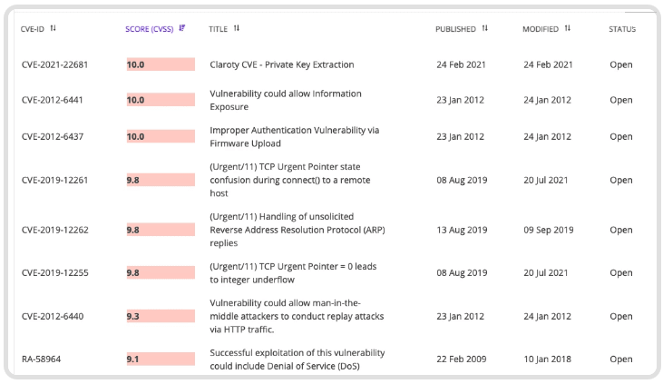Screen dimensions: 663x384
Task: Click modified date 10 Jan 2018
Action: 547,359
